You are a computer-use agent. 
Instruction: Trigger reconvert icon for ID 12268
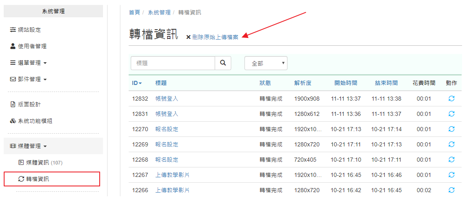[x=452, y=160]
